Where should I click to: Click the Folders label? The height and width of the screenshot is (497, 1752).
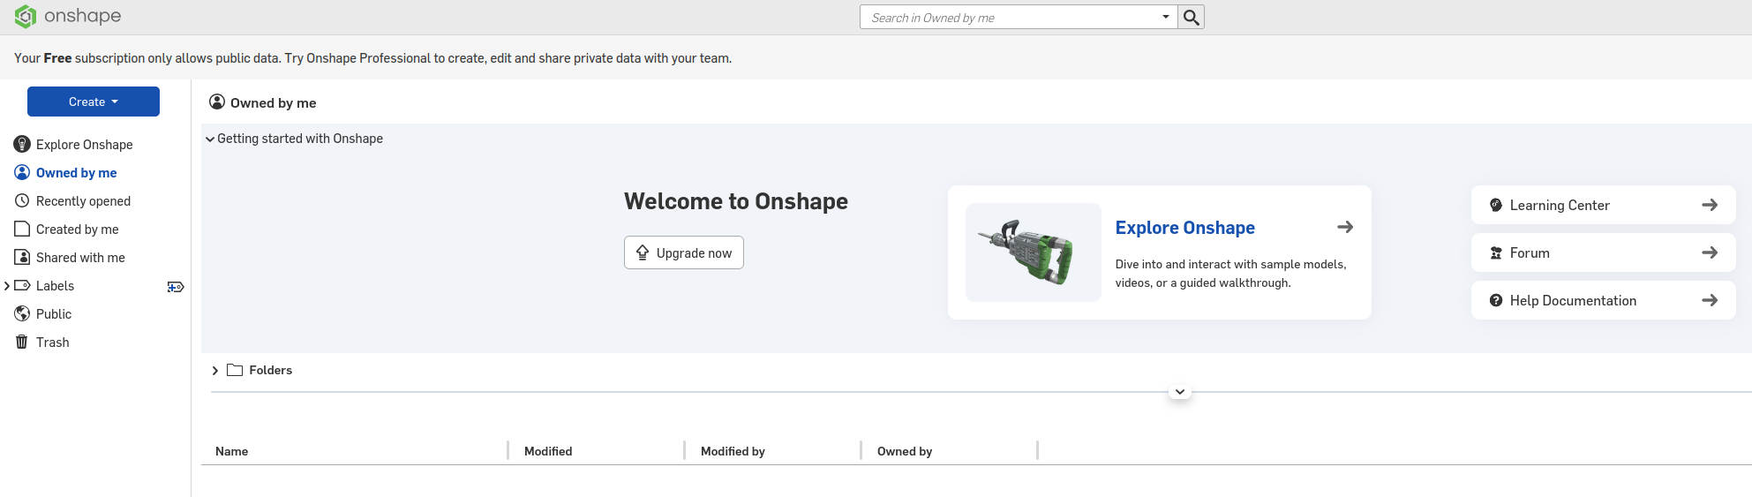click(x=270, y=371)
